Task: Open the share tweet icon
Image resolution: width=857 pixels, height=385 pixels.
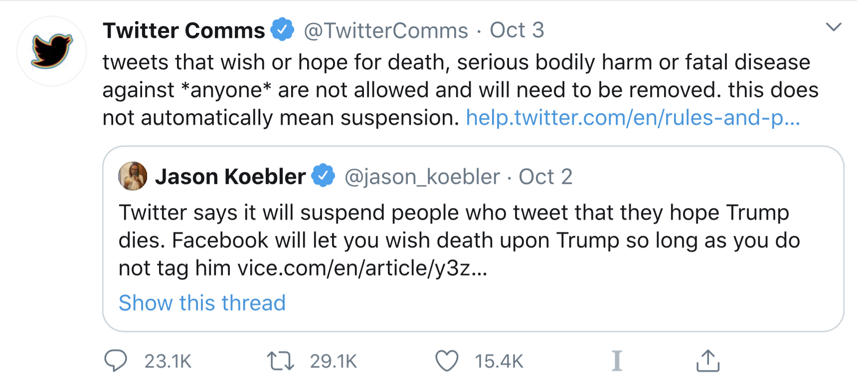Action: pyautogui.click(x=707, y=361)
